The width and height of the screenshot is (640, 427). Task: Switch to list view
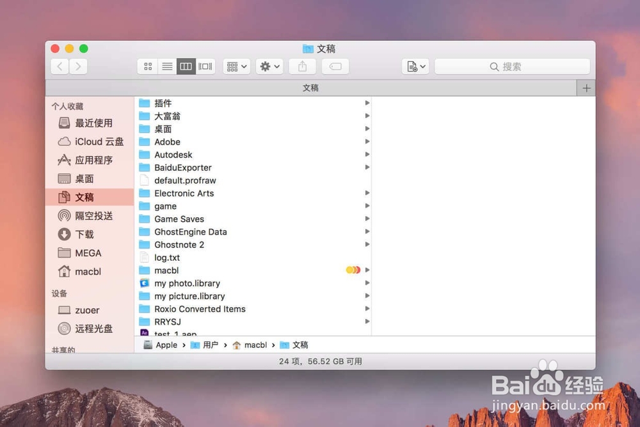pos(167,66)
